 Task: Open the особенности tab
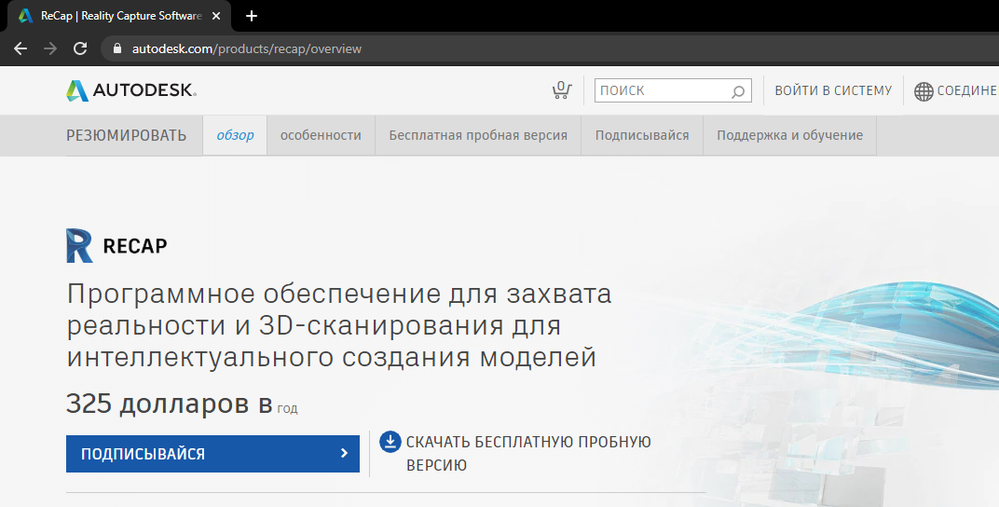pos(322,135)
